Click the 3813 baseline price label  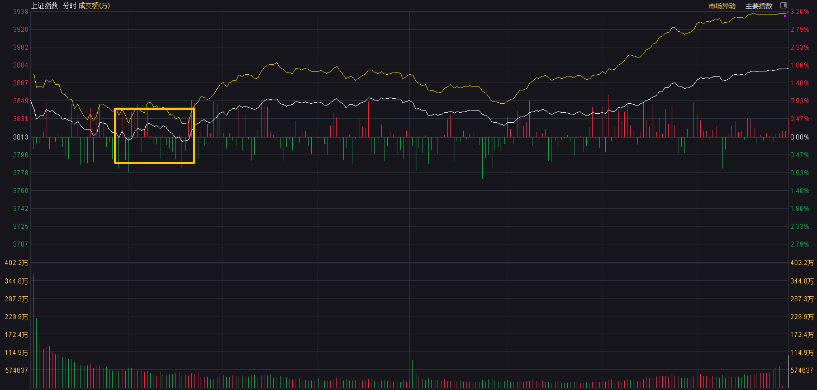point(21,137)
